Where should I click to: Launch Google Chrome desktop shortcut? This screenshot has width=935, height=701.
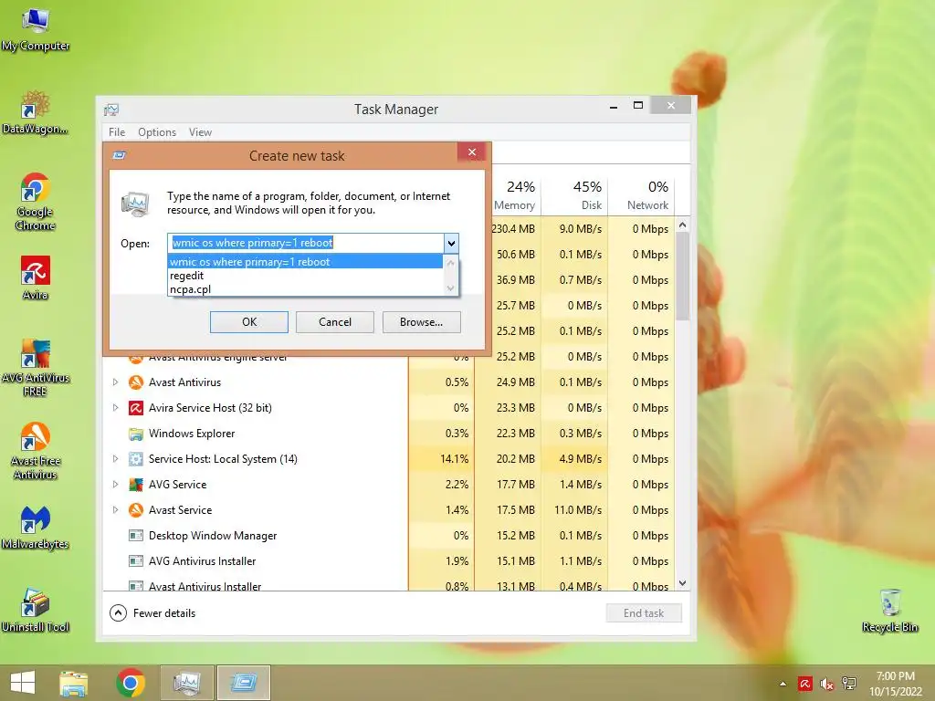(36, 202)
